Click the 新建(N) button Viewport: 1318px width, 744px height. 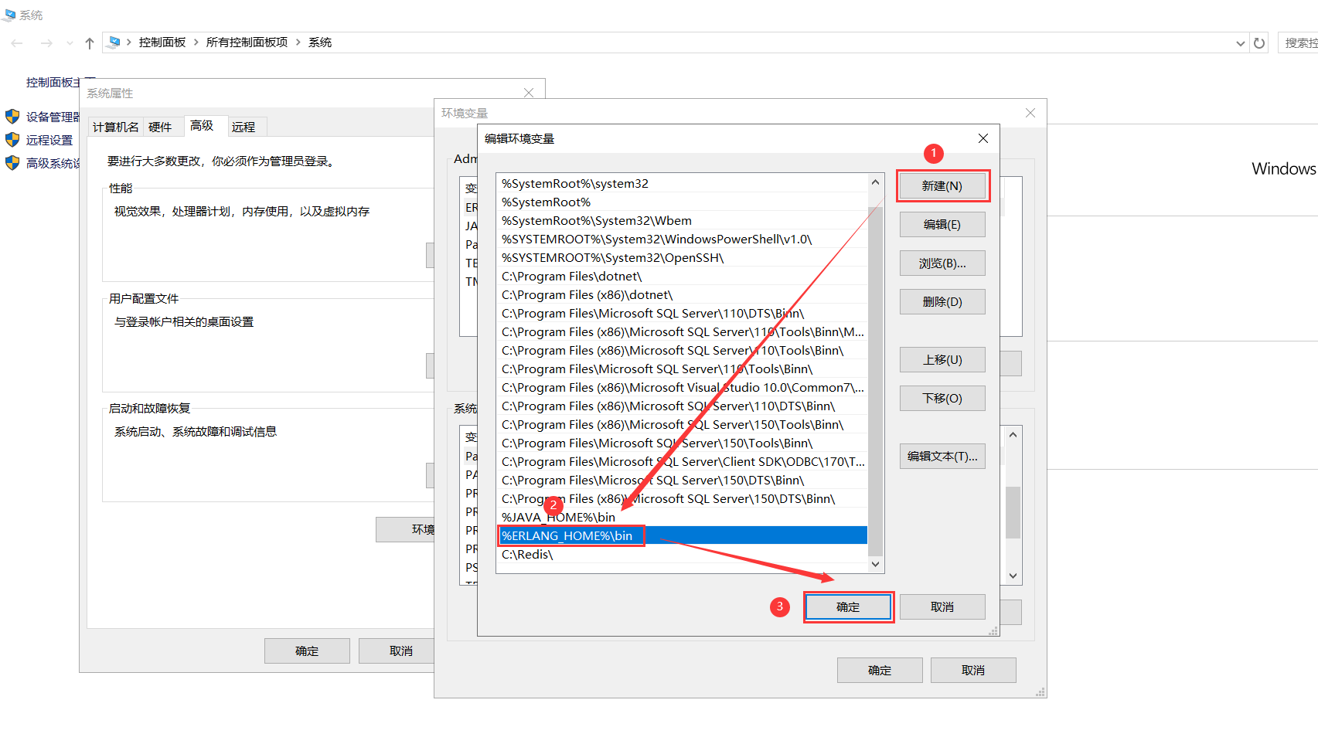point(942,186)
